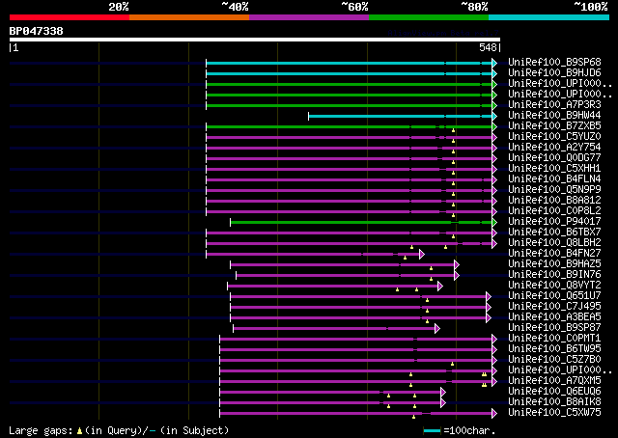Select the UniRef100_C5XHH1 label
This screenshot has width=618, height=438.
(x=554, y=169)
